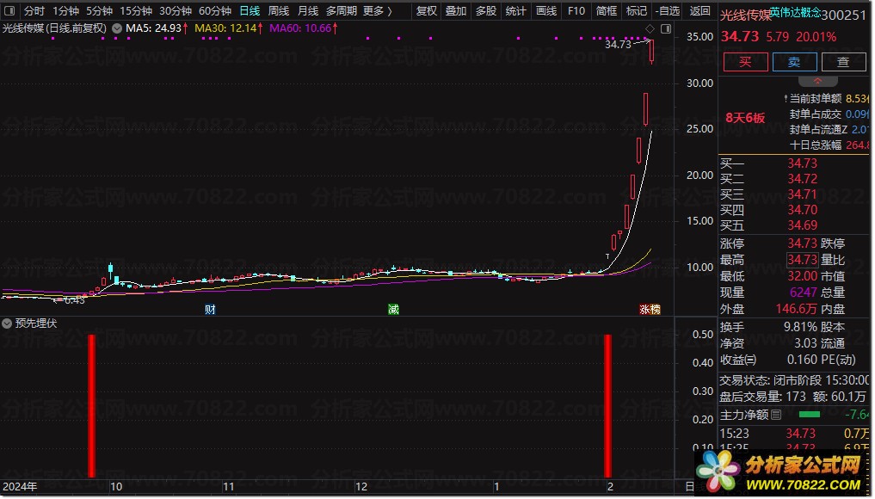Toggle the 简框 simple frame mode
875x499 pixels.
[x=606, y=10]
